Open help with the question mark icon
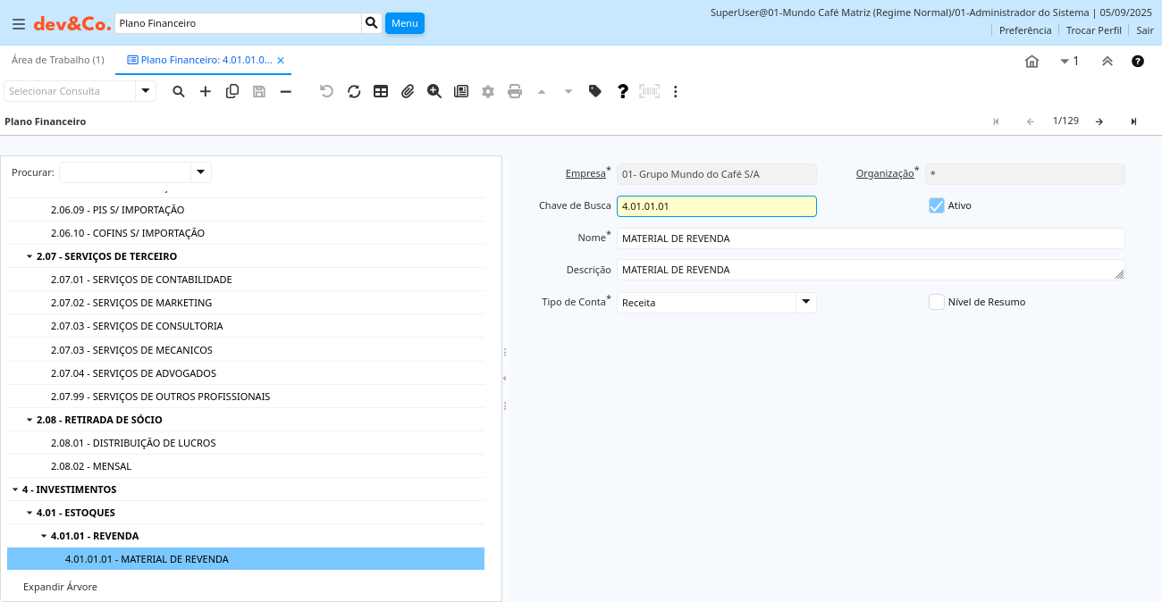Image resolution: width=1162 pixels, height=602 pixels. [x=623, y=91]
